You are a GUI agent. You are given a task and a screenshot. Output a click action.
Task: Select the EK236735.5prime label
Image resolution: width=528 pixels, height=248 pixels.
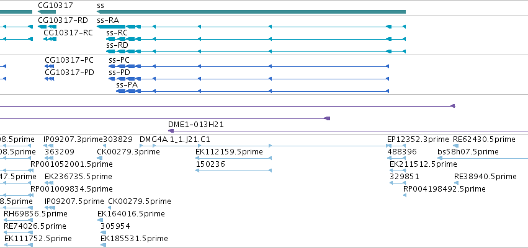coord(78,177)
